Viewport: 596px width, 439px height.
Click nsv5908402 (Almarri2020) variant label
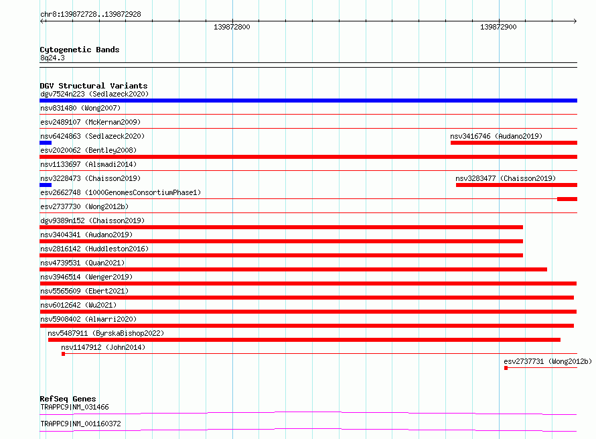pos(88,319)
